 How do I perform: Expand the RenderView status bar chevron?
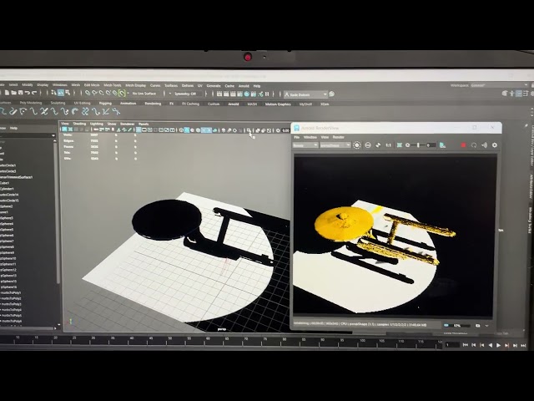pos(487,326)
